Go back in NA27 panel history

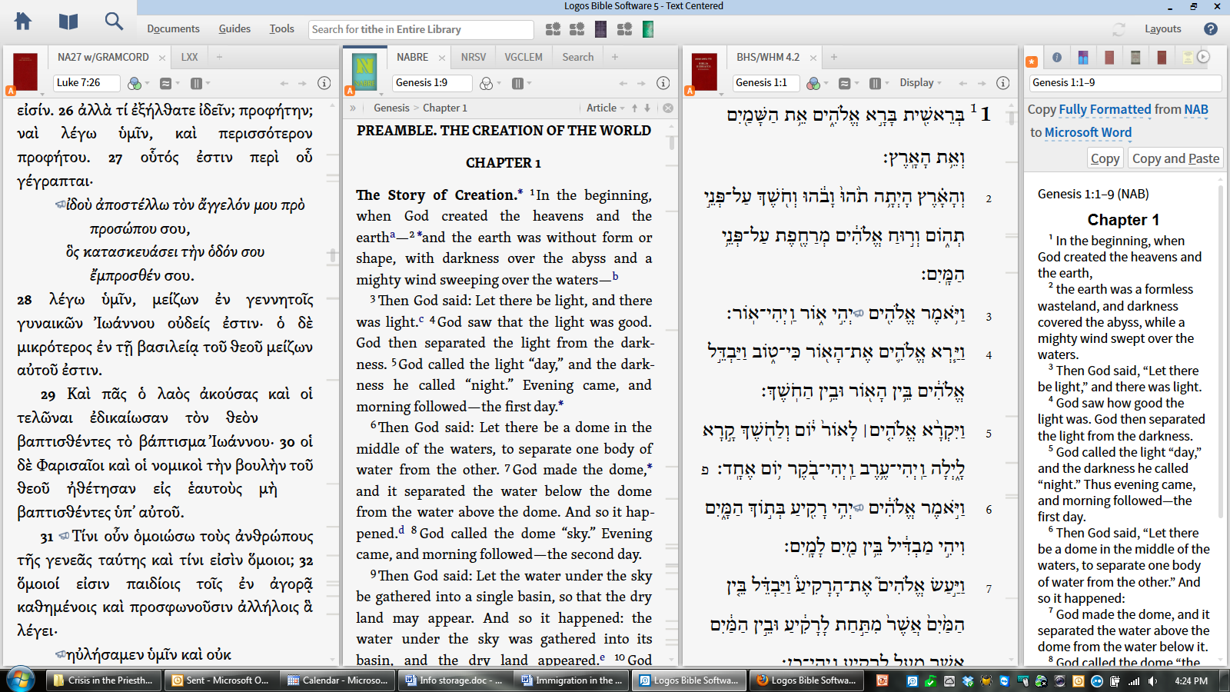284,83
